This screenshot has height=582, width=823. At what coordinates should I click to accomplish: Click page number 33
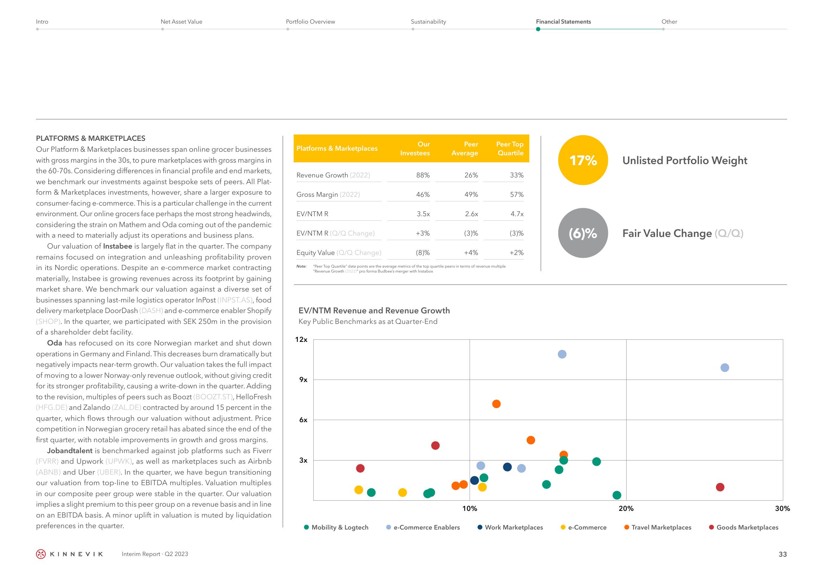pos(783,554)
